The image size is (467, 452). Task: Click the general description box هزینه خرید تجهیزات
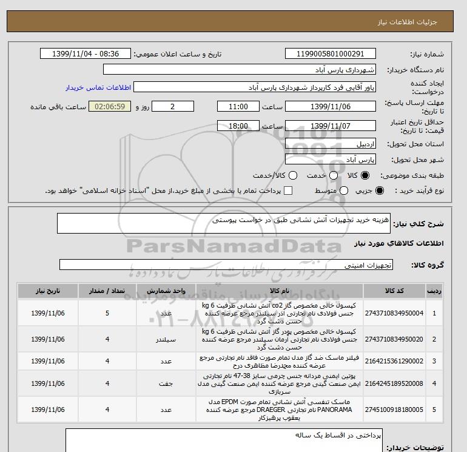pyautogui.click(x=224, y=223)
